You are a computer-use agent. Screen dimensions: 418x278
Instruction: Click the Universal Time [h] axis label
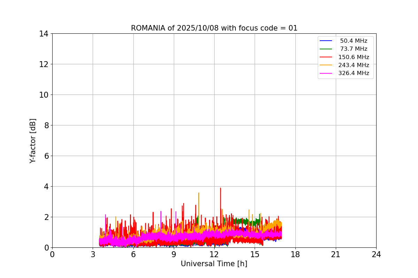(214, 264)
